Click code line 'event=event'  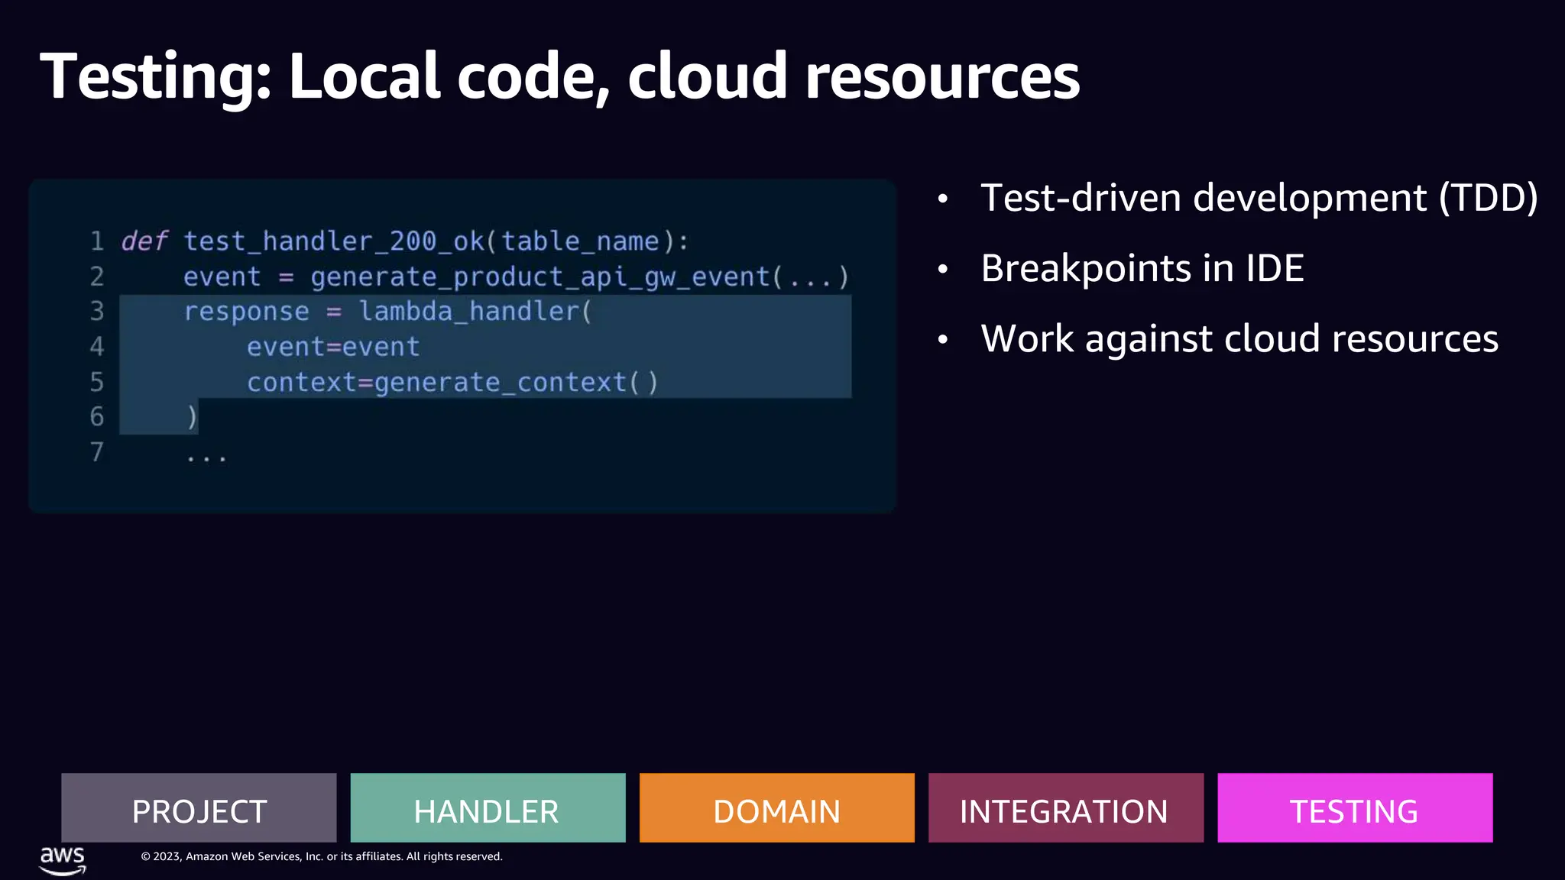click(333, 347)
